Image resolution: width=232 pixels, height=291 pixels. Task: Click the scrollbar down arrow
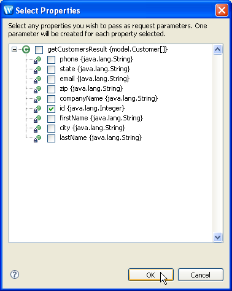click(x=217, y=238)
